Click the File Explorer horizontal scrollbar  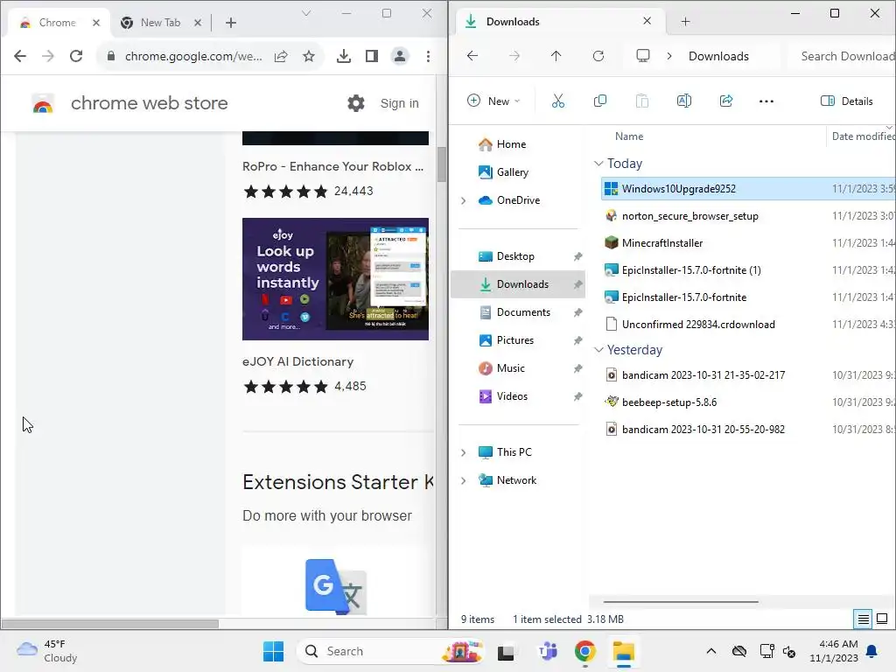click(x=681, y=602)
